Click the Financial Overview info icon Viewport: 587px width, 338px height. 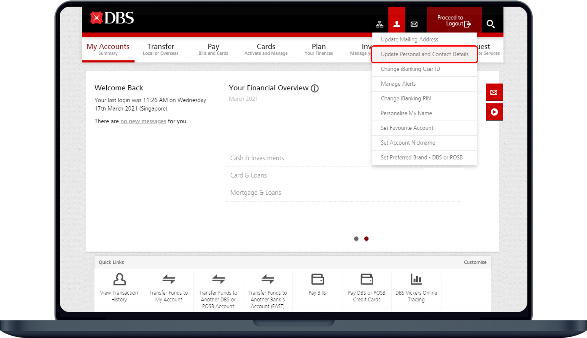[315, 88]
